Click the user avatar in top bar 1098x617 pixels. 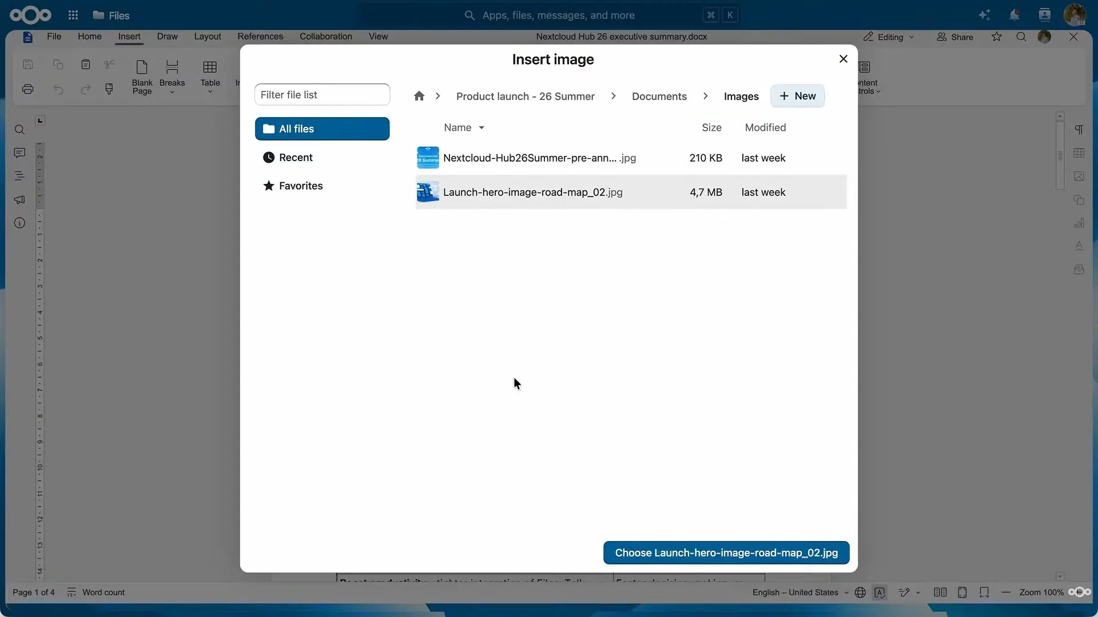pyautogui.click(x=1075, y=15)
